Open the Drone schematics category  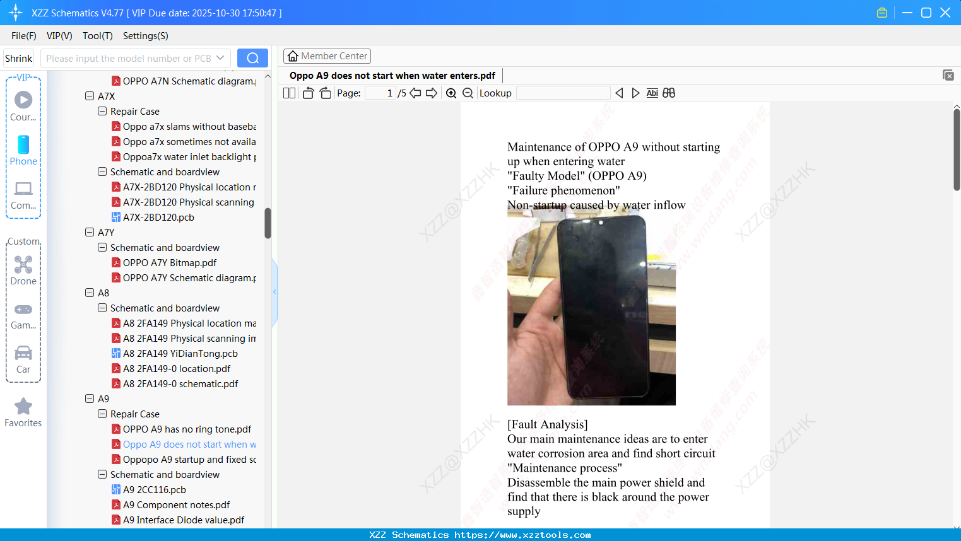click(x=23, y=270)
